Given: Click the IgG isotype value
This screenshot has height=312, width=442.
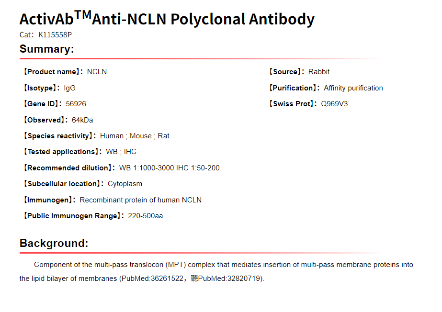Looking at the screenshot, I should point(69,88).
